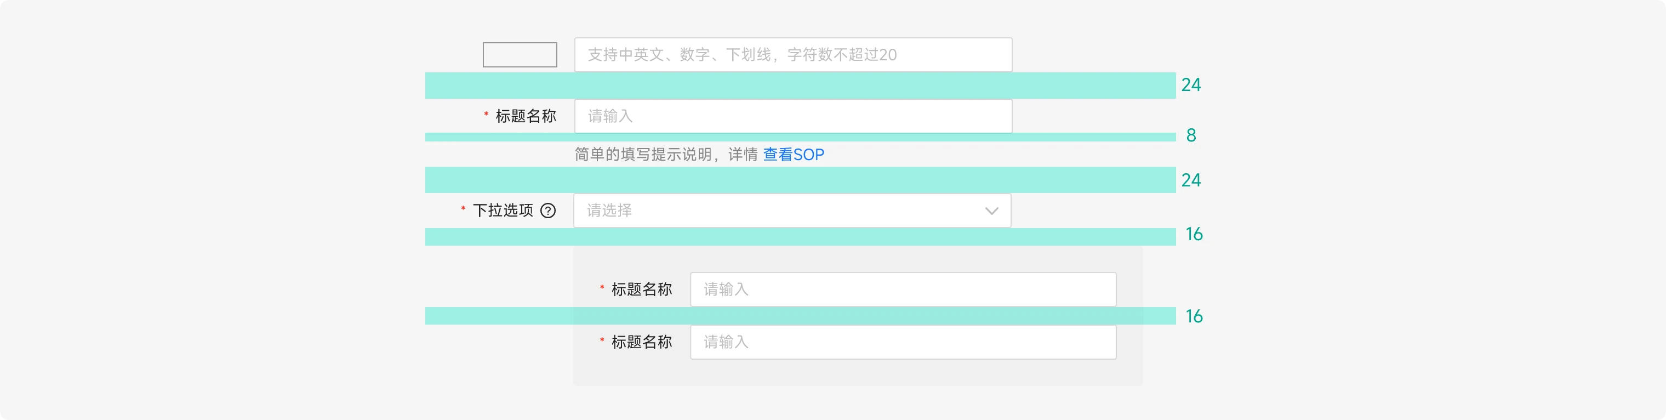Focus the input with 支持中英文 placeholder

792,55
